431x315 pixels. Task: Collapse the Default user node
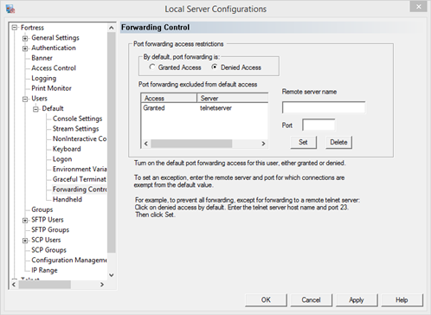35,109
